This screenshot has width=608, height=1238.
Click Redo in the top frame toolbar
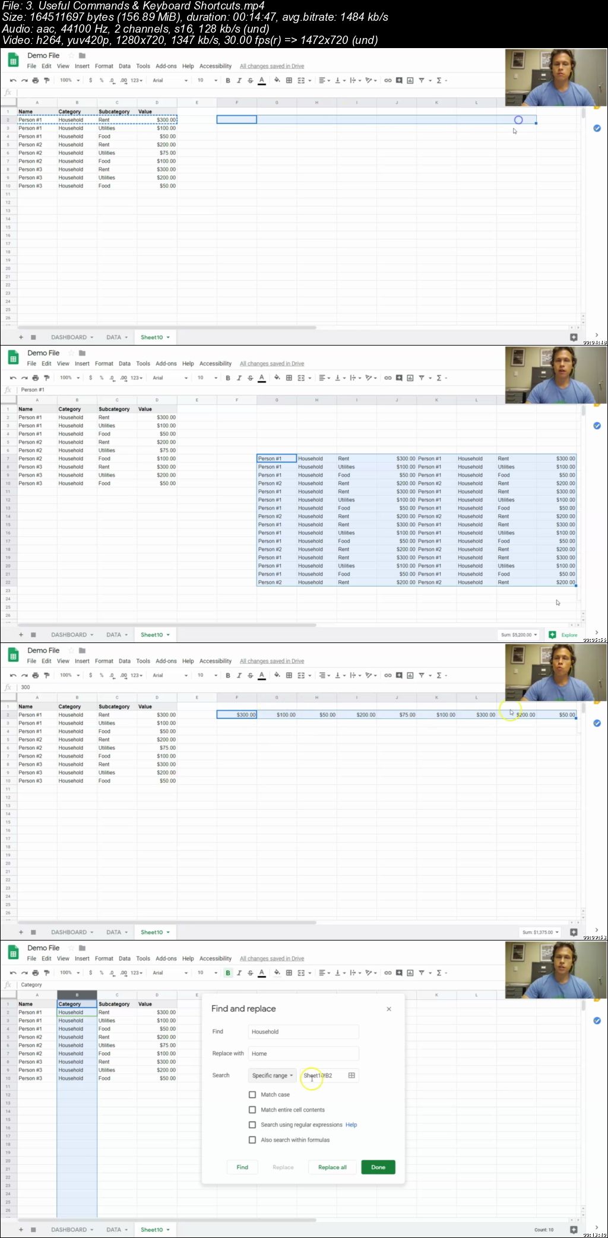pyautogui.click(x=24, y=81)
